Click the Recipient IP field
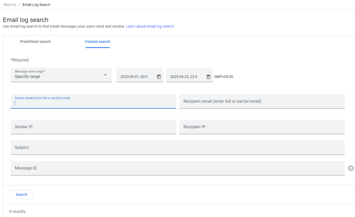 tap(262, 127)
